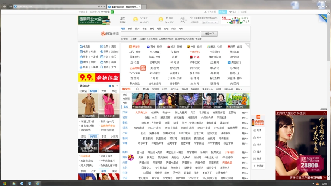Image resolution: width=331 pixels, height=186 pixels.
Task: Click the 爱淘宝 orange icon
Action: 130,47
